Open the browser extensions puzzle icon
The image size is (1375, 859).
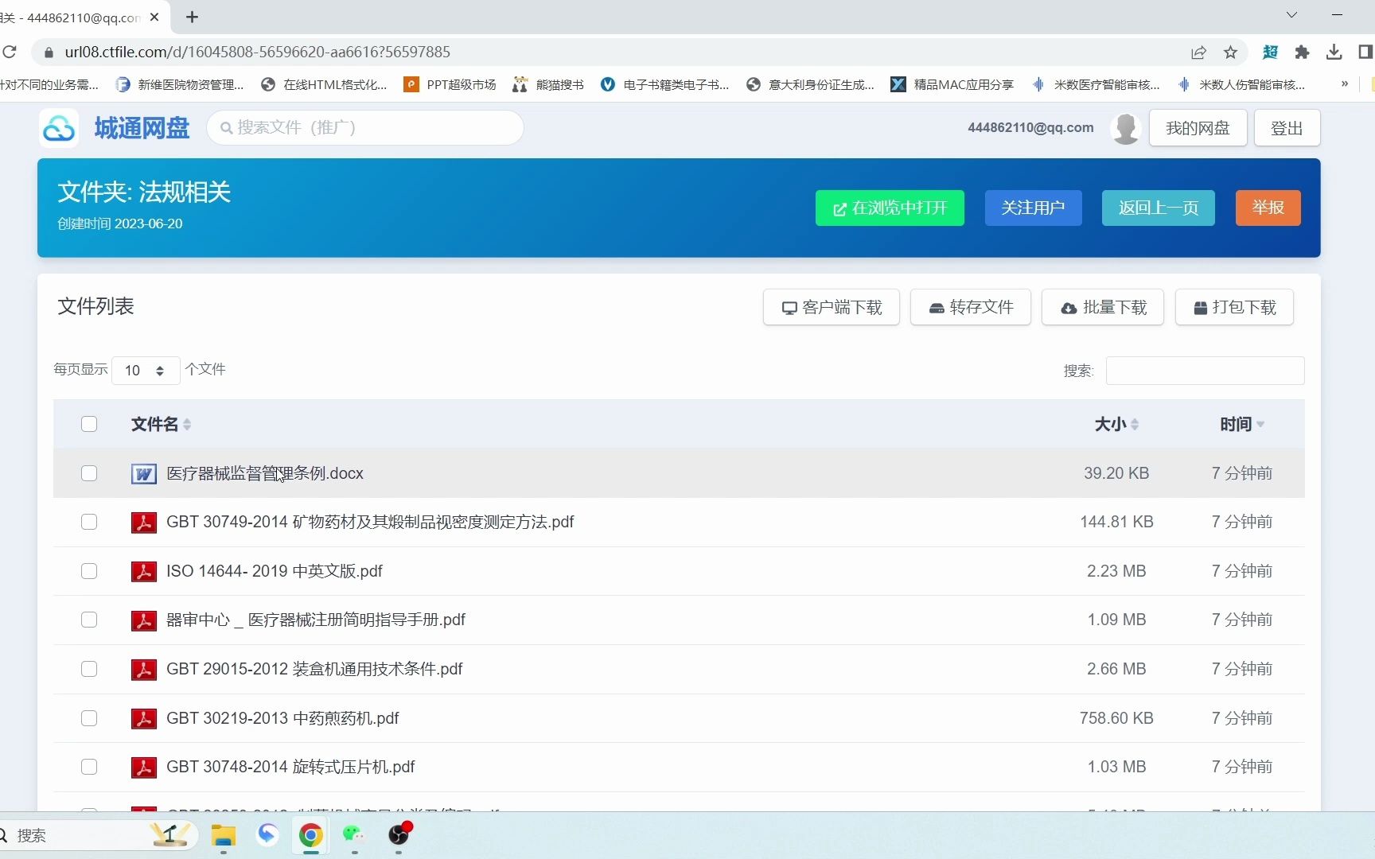1302,52
